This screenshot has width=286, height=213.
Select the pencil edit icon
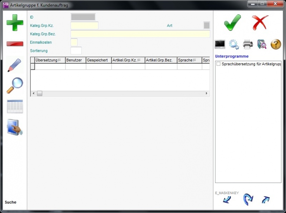pyautogui.click(x=15, y=65)
